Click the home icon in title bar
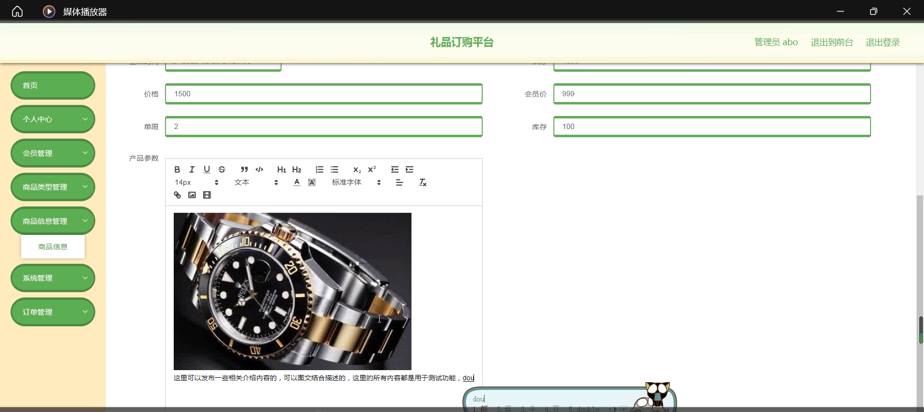924x412 pixels. [x=17, y=12]
